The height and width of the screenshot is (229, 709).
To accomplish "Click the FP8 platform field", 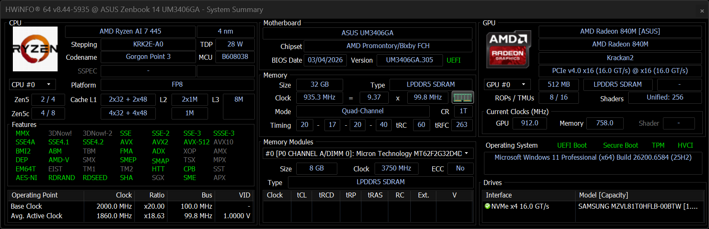I will (x=177, y=85).
